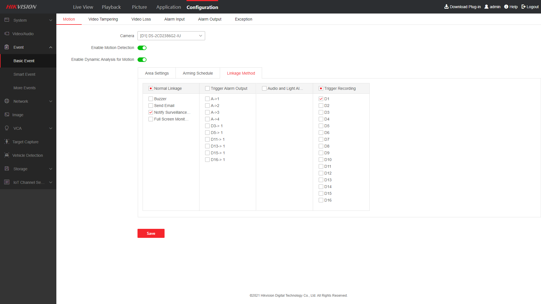The height and width of the screenshot is (304, 541).
Task: Collapse the Event sidebar section
Action: 51,47
